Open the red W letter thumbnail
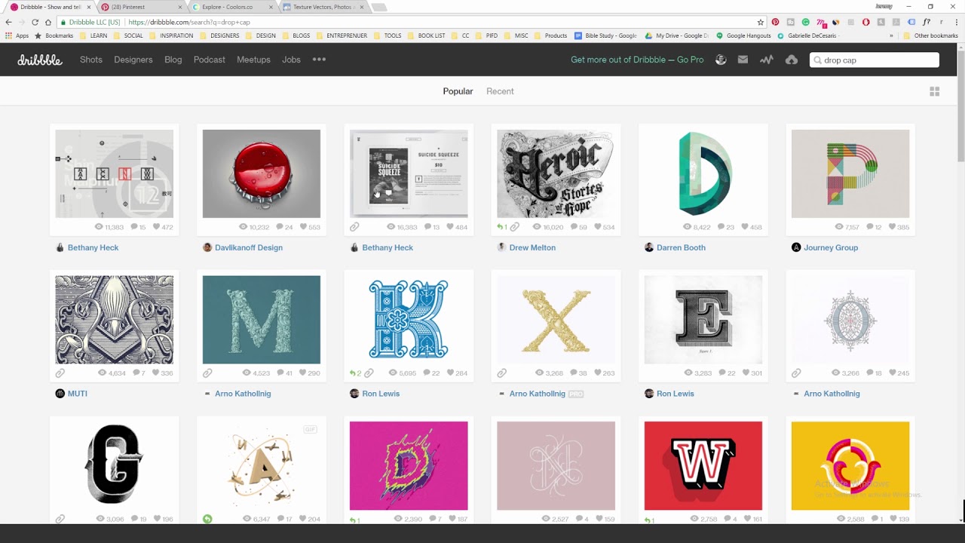This screenshot has height=543, width=965. 703,466
